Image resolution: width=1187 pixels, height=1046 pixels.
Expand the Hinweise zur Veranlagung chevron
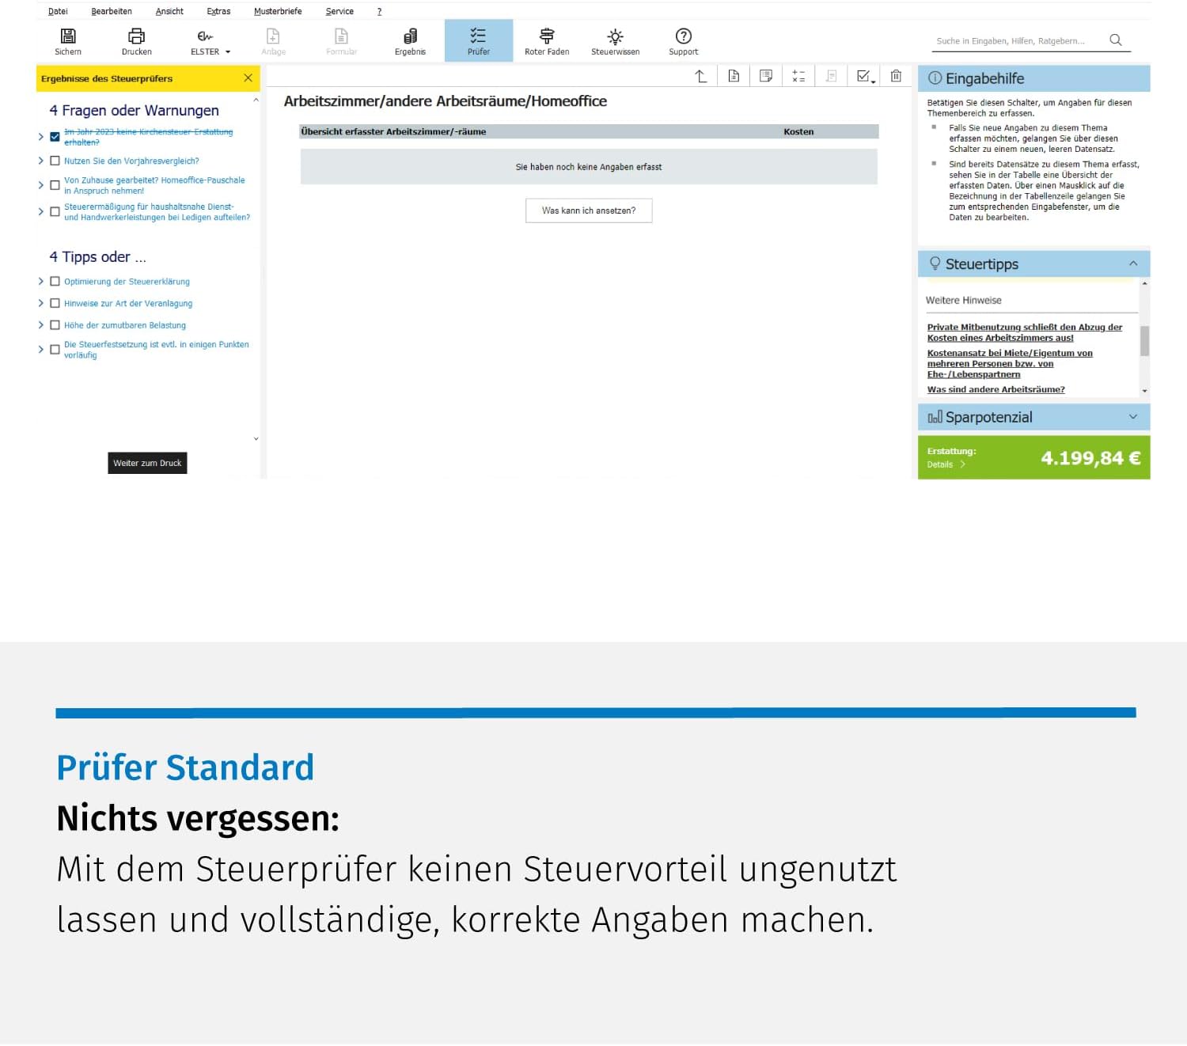[x=40, y=303]
